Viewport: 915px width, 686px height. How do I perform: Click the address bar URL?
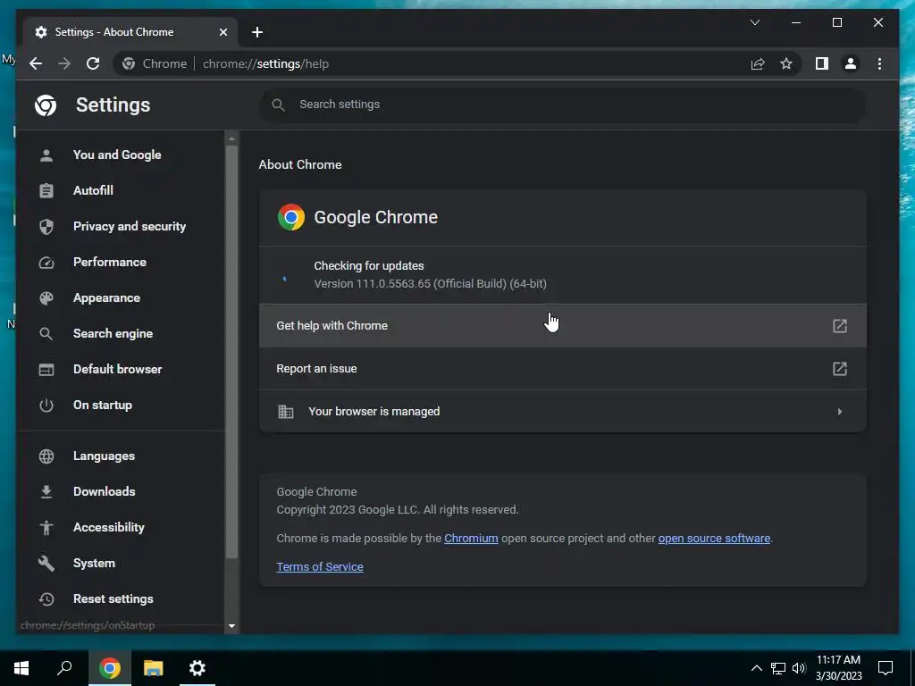tap(265, 63)
